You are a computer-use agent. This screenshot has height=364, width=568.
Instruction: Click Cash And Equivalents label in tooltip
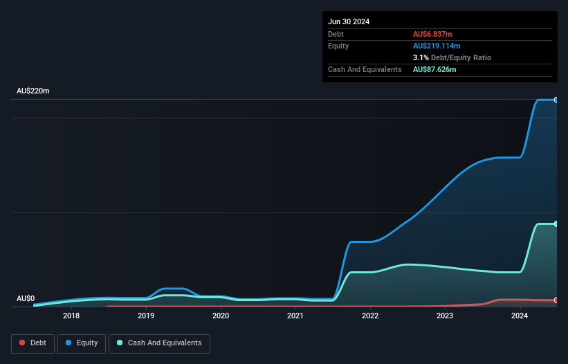(365, 69)
